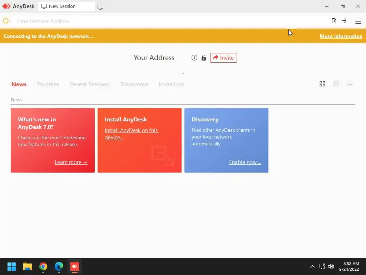Launch Microsoft Edge from taskbar
Screen dimensions: 366x275
click(59, 266)
